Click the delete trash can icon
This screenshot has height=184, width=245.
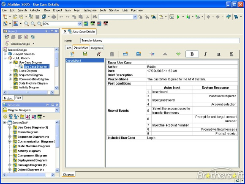112,54
